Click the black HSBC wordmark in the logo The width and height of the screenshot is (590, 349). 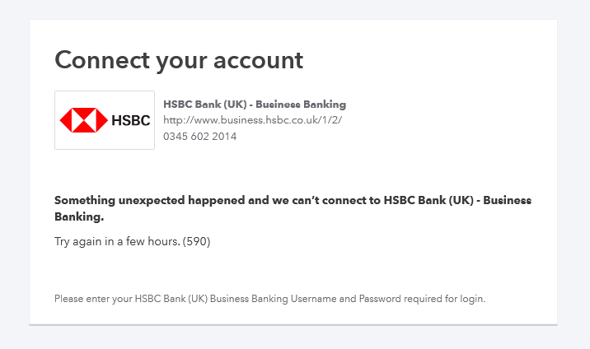129,120
